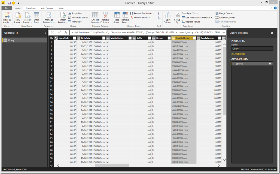Screen dimensions: 280x174
Task: Open the BirthDate column filter dropdown
Action: click(104, 38)
